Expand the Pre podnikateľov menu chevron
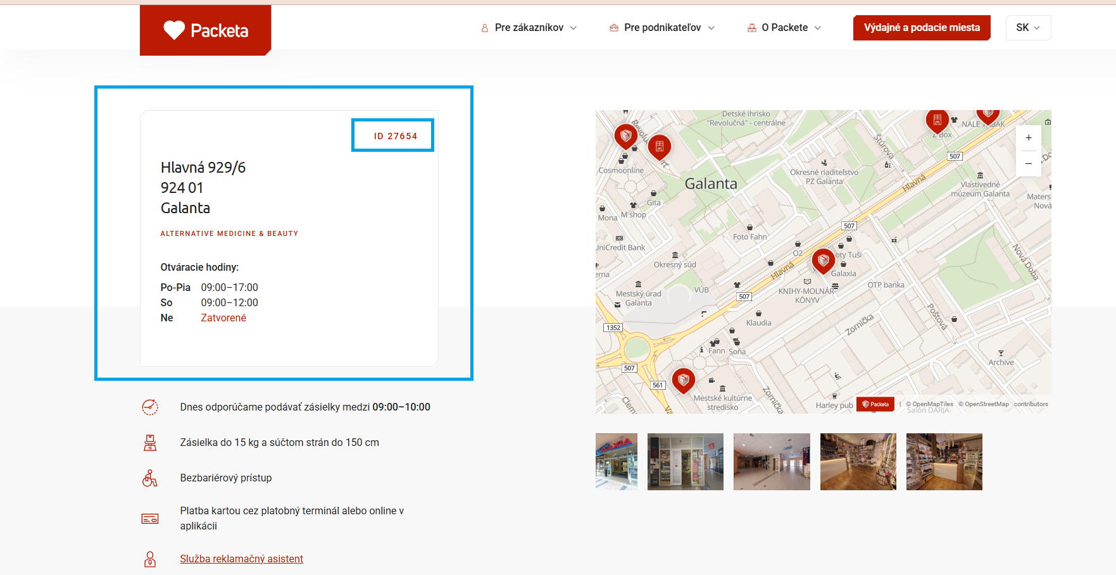The image size is (1116, 575). (711, 28)
